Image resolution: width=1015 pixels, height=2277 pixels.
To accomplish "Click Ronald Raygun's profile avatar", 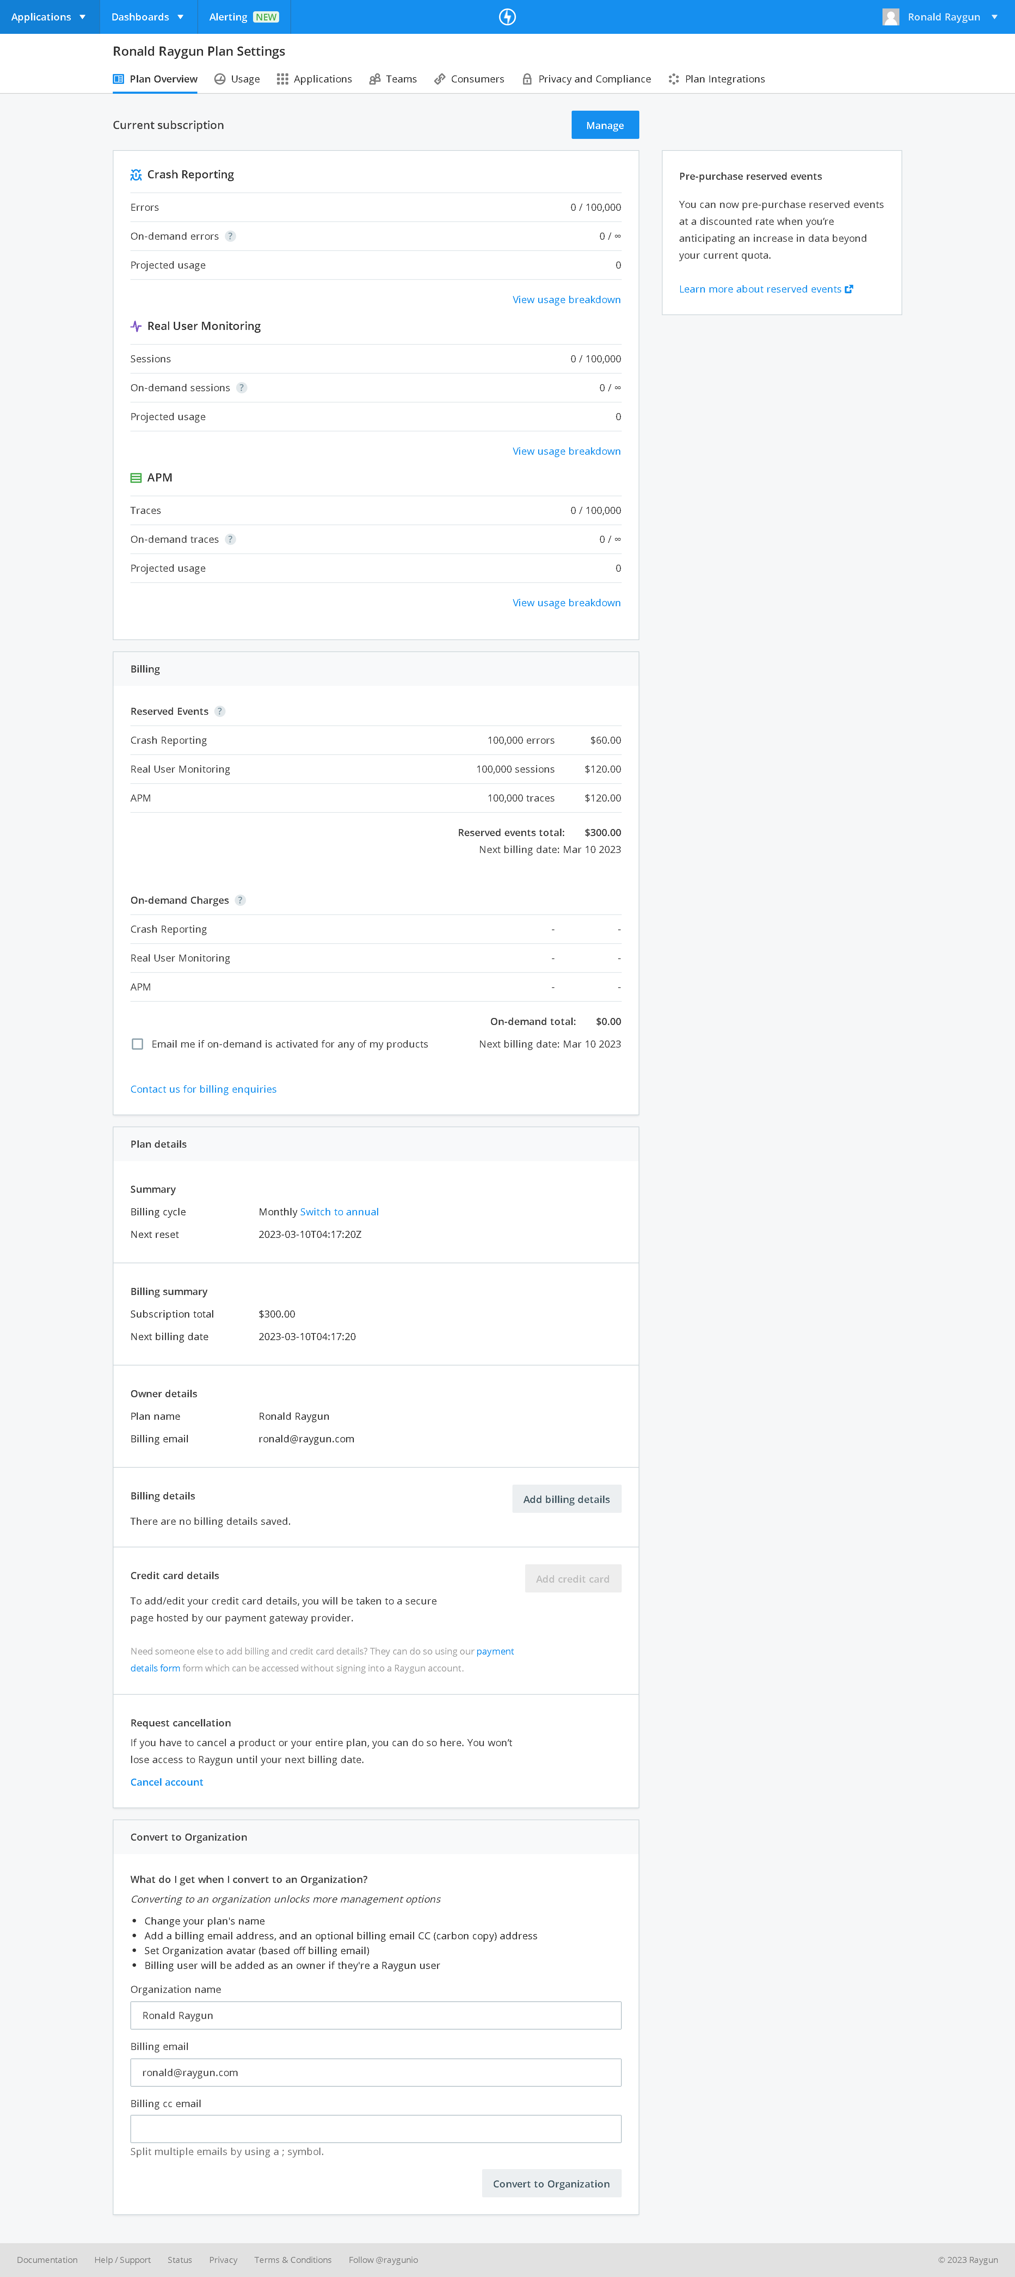I will (890, 17).
